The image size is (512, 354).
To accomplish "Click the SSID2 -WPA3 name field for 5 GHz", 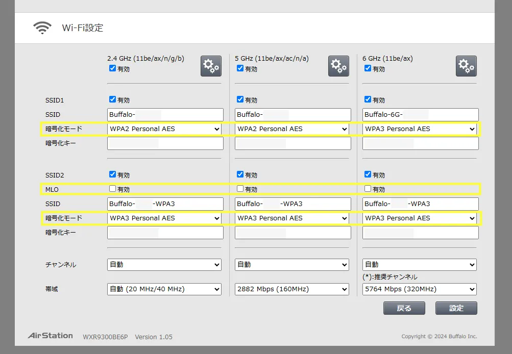I will [x=293, y=204].
